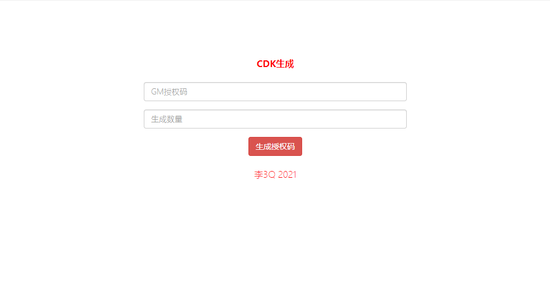This screenshot has width=550, height=304.
Task: Click the 生成数量 placeholder text
Action: (167, 119)
